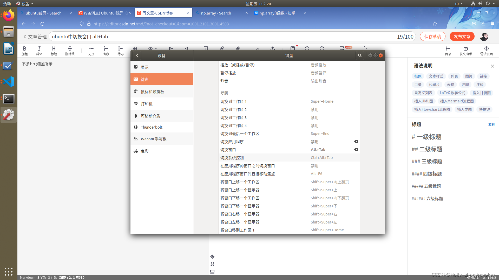Viewport: 499px width, 280px height.
Task: Open the 设置 app menu in top bar
Action: pyautogui.click(x=25, y=4)
